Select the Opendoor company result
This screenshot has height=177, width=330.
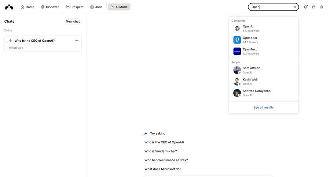[x=264, y=40]
